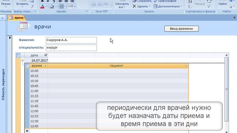Click the format painter brush icon
237x133 pixels.
click(x=32, y=6)
